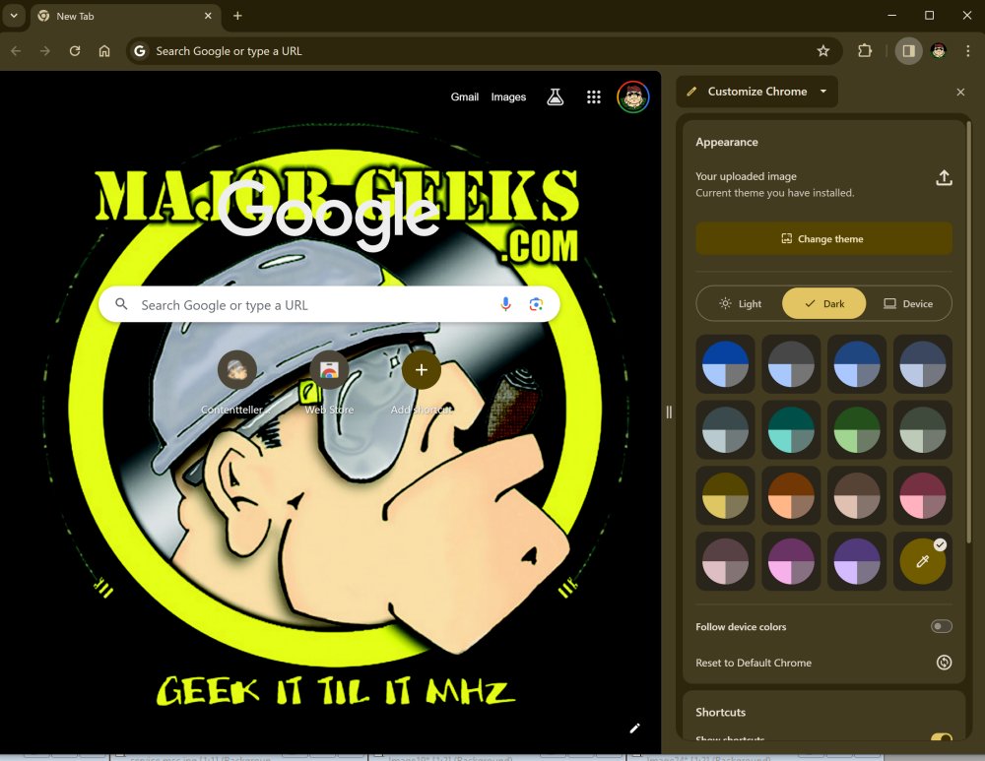985x761 pixels.
Task: Toggle the side panel icon in toolbar
Action: pos(908,51)
